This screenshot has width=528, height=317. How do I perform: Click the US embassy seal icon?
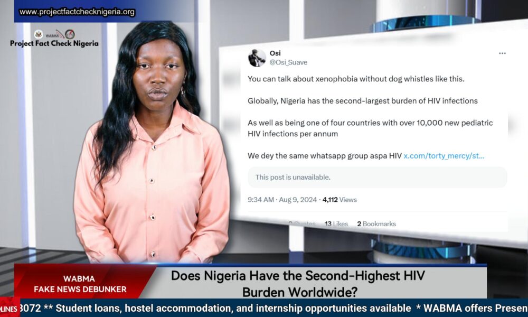tap(39, 35)
